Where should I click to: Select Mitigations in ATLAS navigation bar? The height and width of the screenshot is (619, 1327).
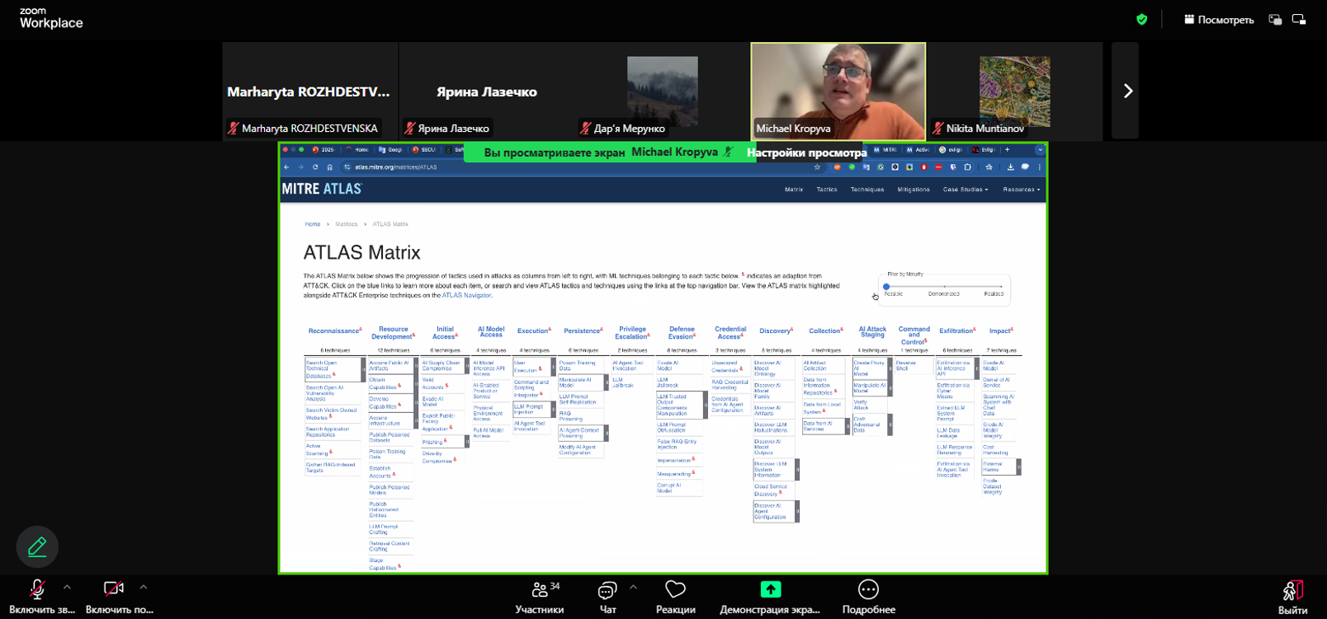pos(914,190)
